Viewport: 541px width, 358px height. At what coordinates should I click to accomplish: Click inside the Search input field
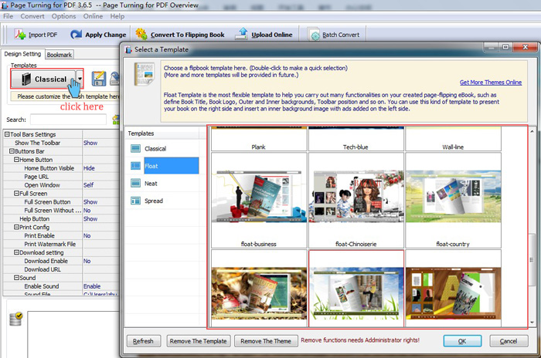click(68, 120)
